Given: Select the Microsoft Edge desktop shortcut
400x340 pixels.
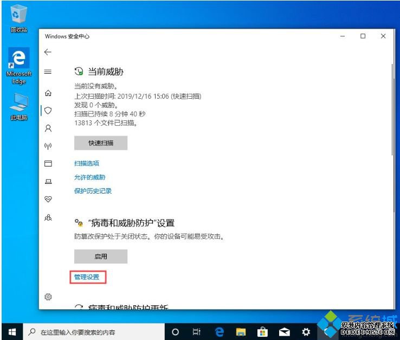Looking at the screenshot, I should (19, 66).
